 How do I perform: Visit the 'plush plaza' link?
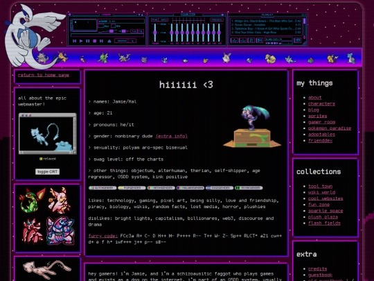[x=323, y=217]
